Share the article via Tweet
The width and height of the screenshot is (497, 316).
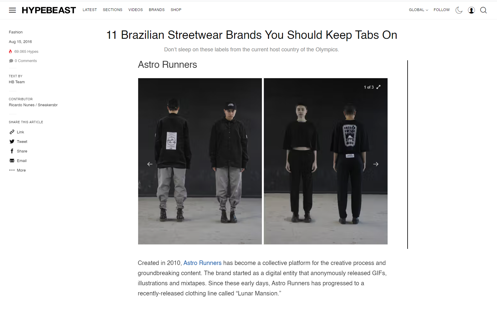point(18,141)
